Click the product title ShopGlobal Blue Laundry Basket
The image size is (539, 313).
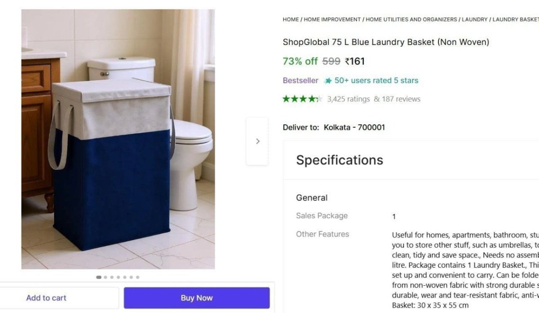click(x=386, y=42)
